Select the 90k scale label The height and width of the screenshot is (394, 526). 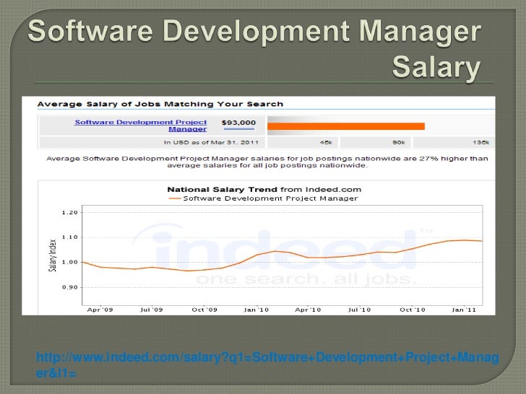pos(399,142)
